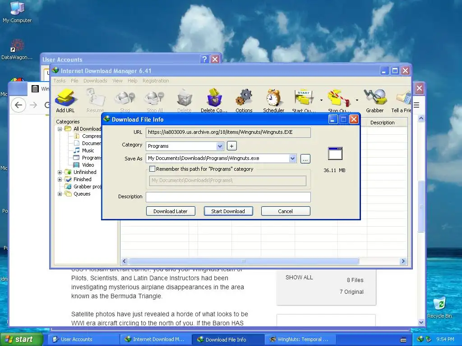462x346 pixels.
Task: Click the browser forward arrow
Action: point(33,105)
